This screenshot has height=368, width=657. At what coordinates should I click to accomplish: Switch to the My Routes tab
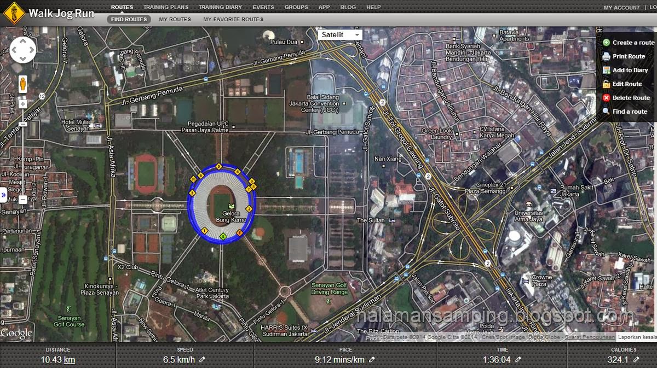tap(175, 19)
